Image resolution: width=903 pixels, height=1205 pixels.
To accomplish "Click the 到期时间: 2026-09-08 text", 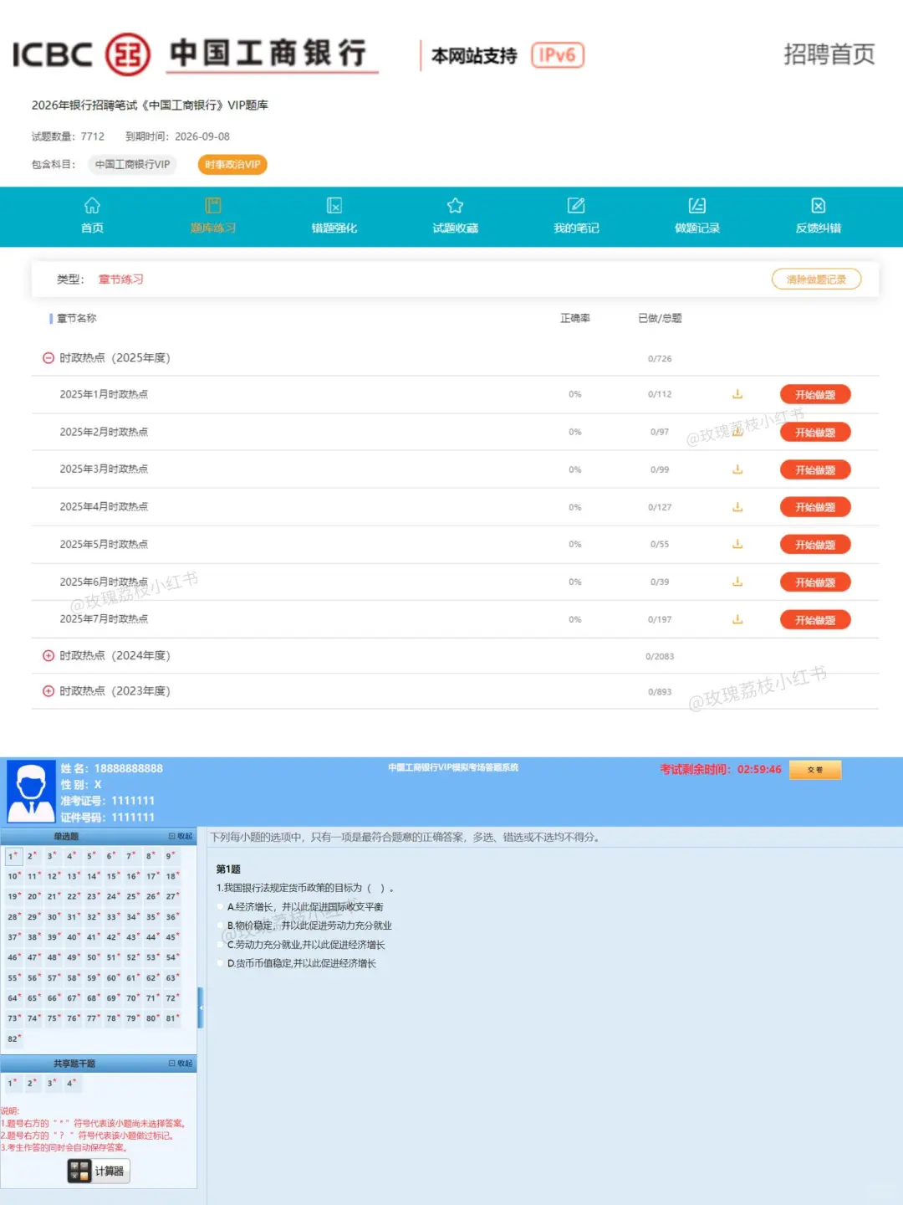I will (177, 136).
